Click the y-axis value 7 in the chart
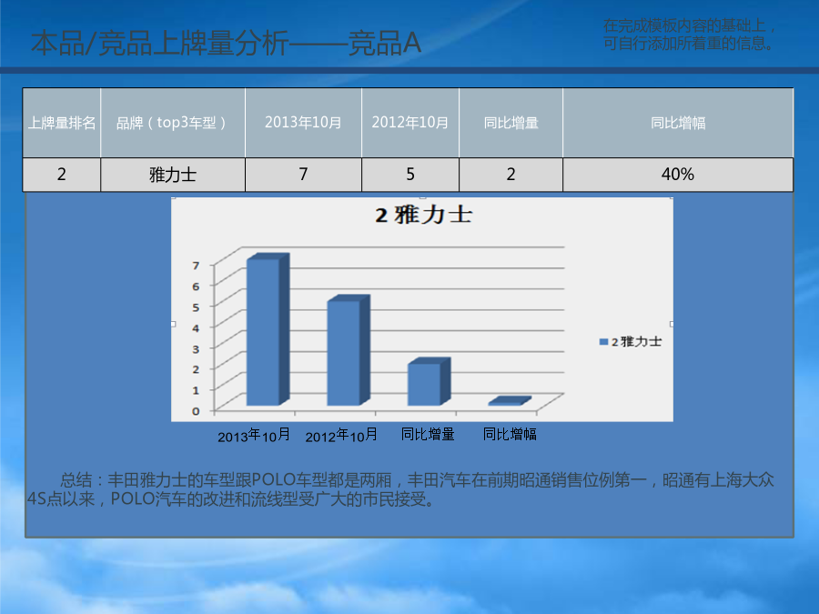Screen dimensions: 819x614 pos(196,266)
